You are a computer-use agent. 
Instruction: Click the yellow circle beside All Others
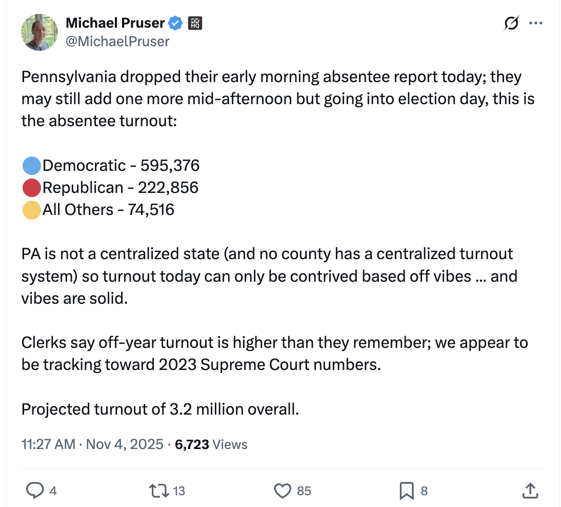tap(32, 210)
